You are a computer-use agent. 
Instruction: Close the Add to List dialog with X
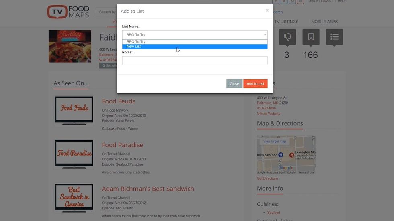coord(267,10)
